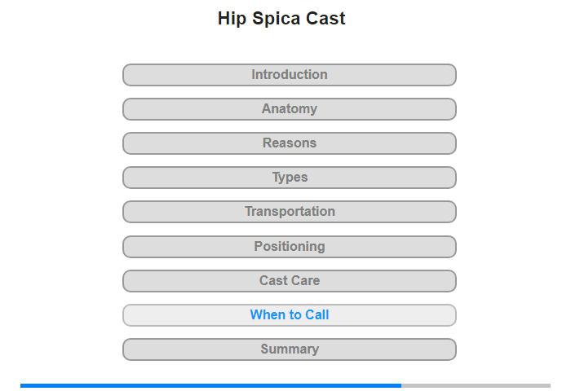Image resolution: width=571 pixels, height=391 pixels.
Task: Click the gray unfilled end of progress bar
Action: tap(476, 385)
